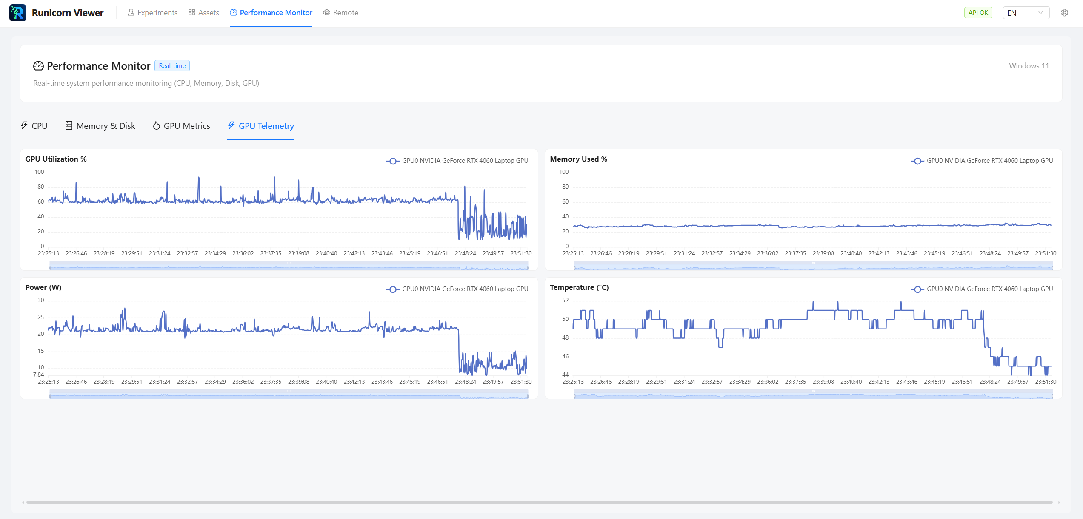Click the gauge icon beside Performance Monitor
Screen dimensions: 1083x519
(233, 12)
